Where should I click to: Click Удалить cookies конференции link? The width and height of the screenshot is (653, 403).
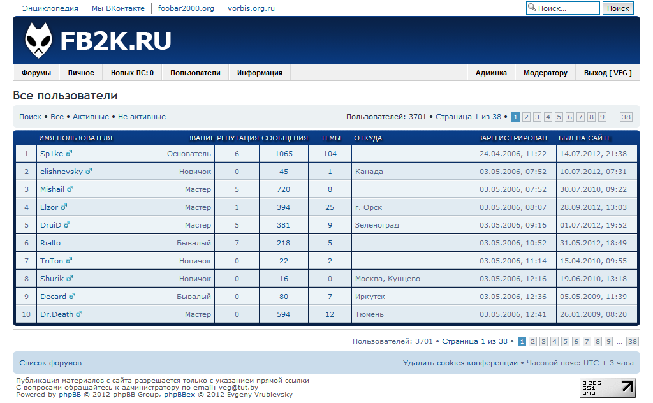point(460,363)
